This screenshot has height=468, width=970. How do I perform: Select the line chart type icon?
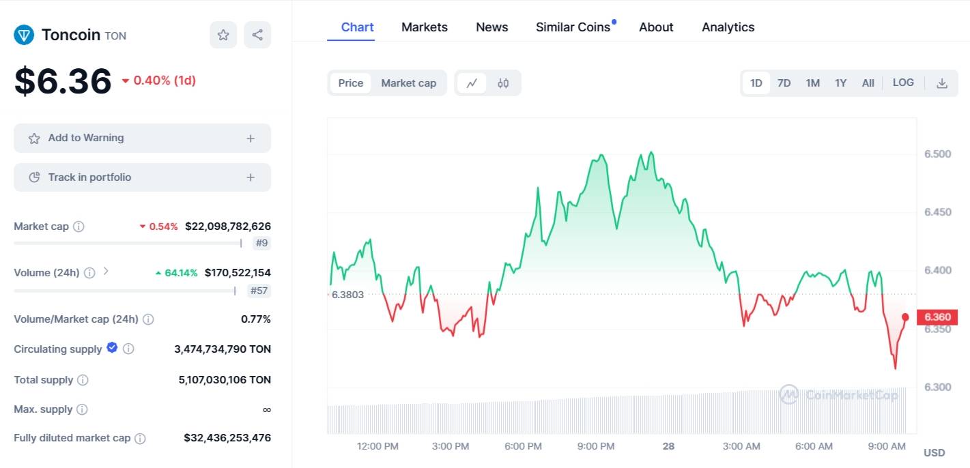pos(472,83)
